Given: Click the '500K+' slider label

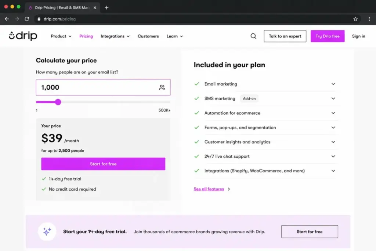Looking at the screenshot, I should [x=164, y=110].
